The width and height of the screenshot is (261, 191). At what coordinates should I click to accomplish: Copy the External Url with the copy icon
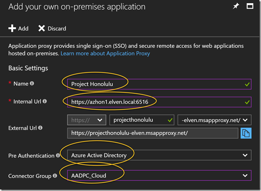coord(246,133)
